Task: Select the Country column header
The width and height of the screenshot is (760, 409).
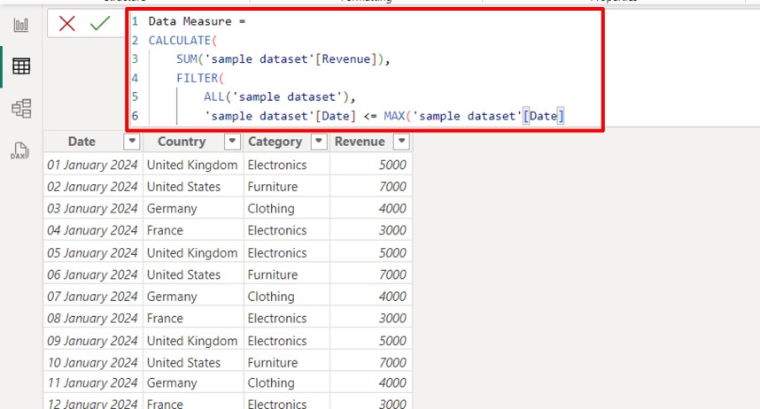Action: [x=181, y=142]
